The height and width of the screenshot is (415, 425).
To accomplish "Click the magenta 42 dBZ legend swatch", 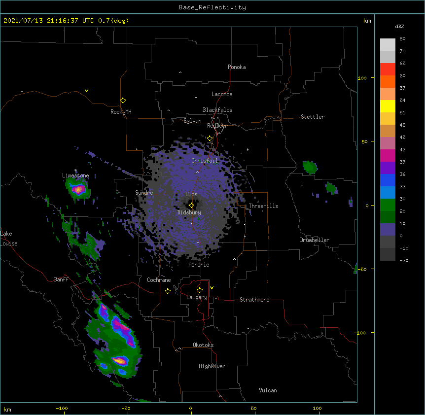I will click(x=388, y=155).
